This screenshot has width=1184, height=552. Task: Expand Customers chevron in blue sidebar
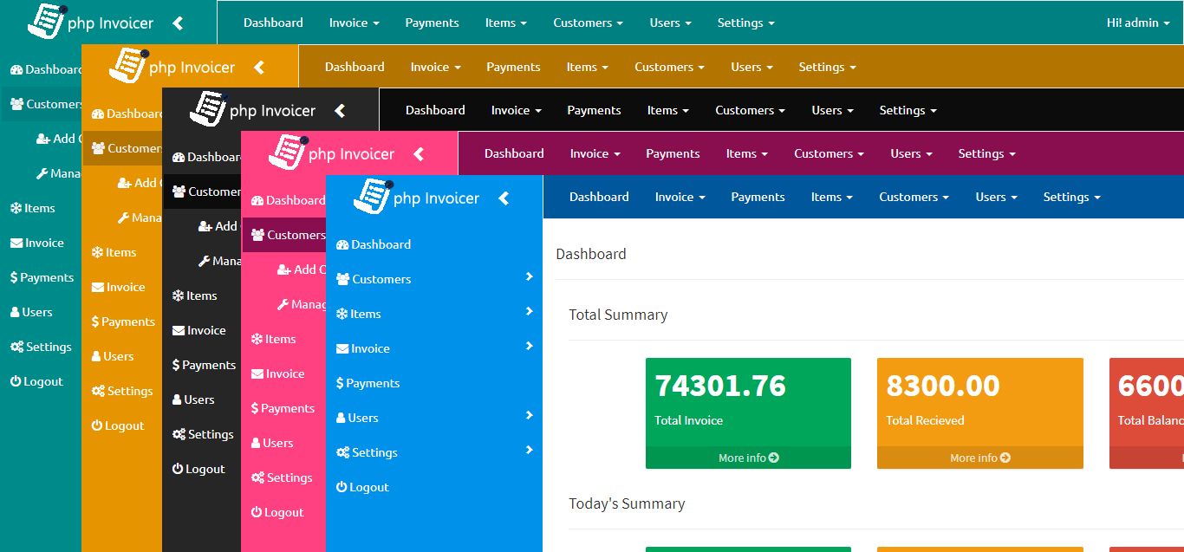529,276
